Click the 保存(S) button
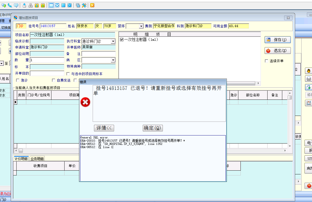Screen dimensions: 312x202 [x=277, y=40]
